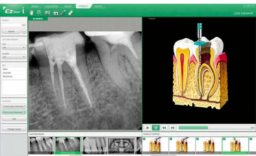The width and height of the screenshot is (256, 156).
Task: Rewind the consult animation
Action: click(164, 127)
